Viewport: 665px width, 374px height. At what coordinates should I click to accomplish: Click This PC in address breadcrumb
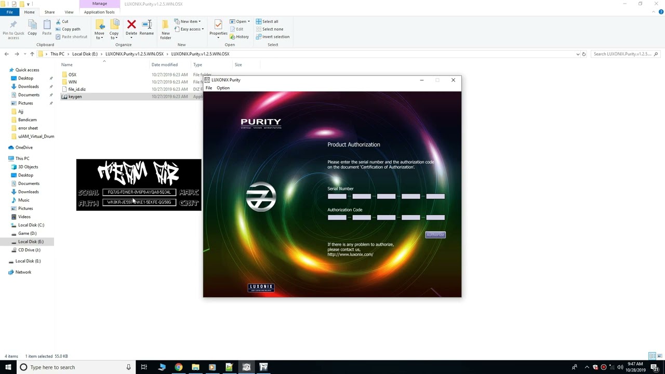pos(57,54)
